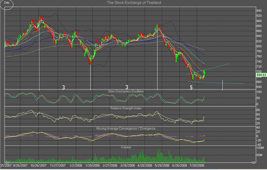The image size is (267, 170).
Task: Click the 4/28/2008 date label
Action: point(145,166)
